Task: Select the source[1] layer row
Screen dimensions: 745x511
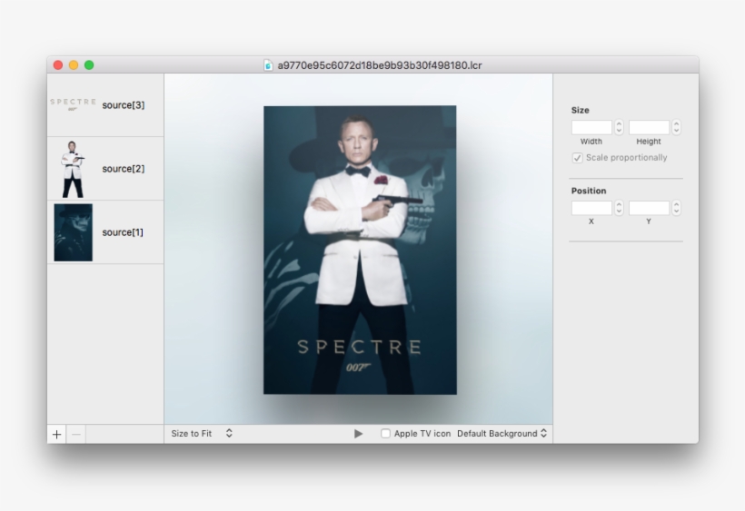Action: point(105,232)
